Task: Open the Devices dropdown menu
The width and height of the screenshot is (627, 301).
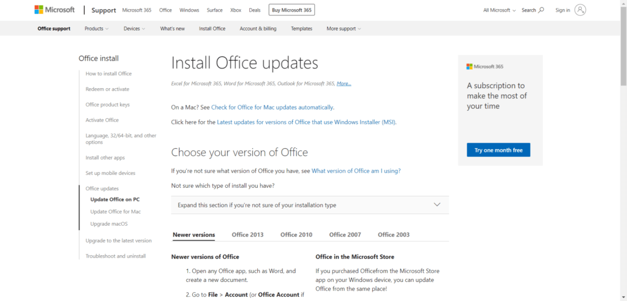Action: pos(134,29)
